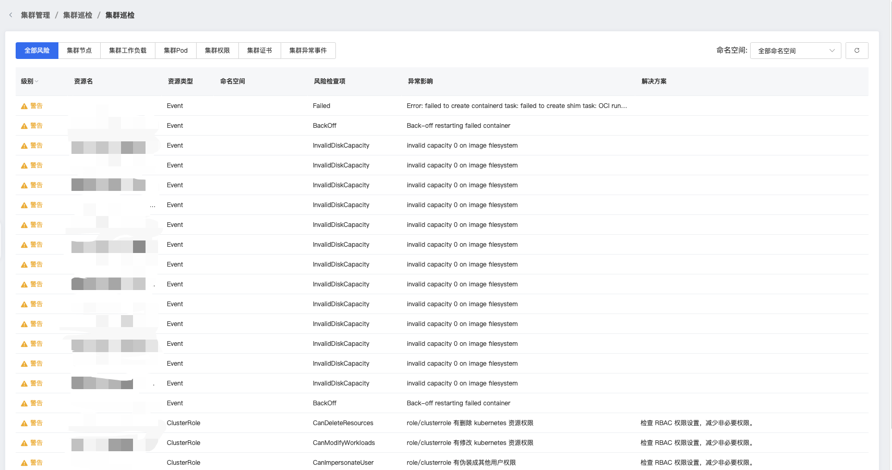Click the 集群巡检 middle breadcrumb link
The width and height of the screenshot is (892, 470).
pyautogui.click(x=78, y=15)
